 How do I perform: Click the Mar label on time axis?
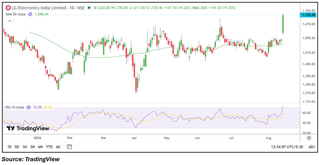[x=104, y=138]
